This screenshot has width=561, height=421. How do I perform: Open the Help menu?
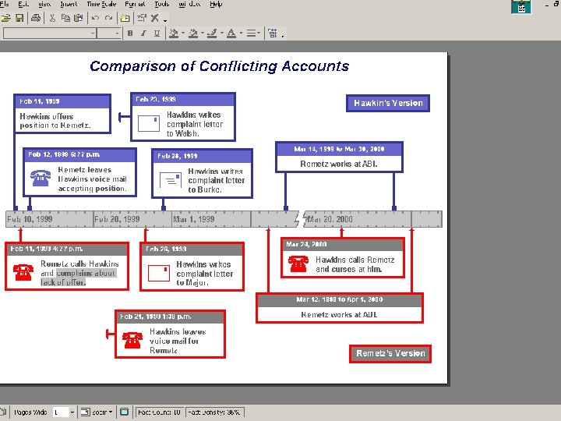[216, 4]
